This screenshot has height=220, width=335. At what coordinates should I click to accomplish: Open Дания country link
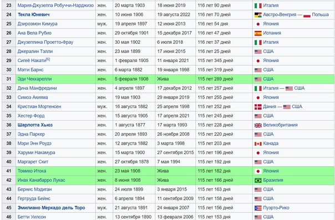270,106
